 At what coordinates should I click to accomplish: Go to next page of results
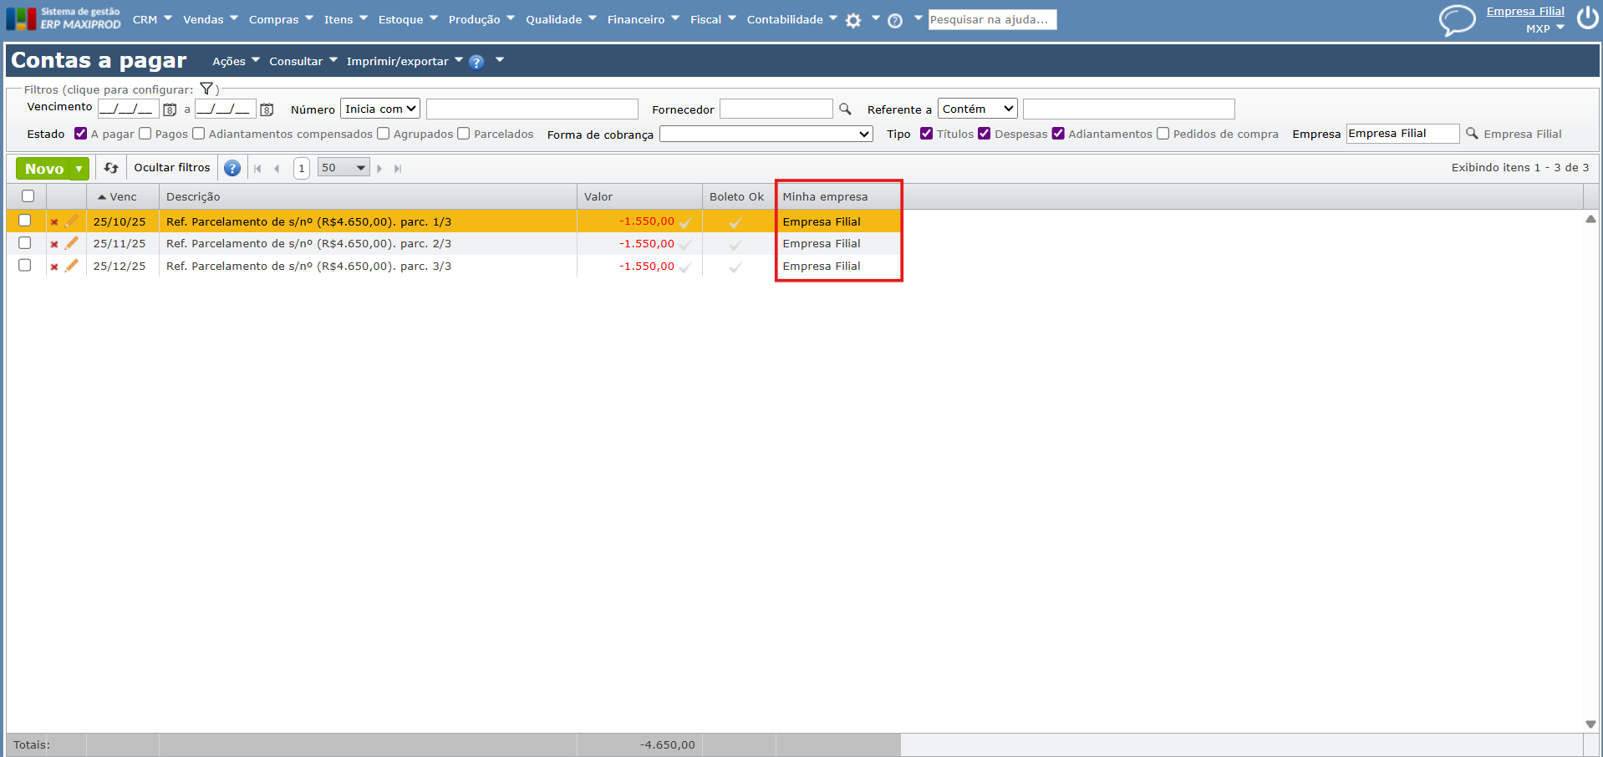[379, 169]
